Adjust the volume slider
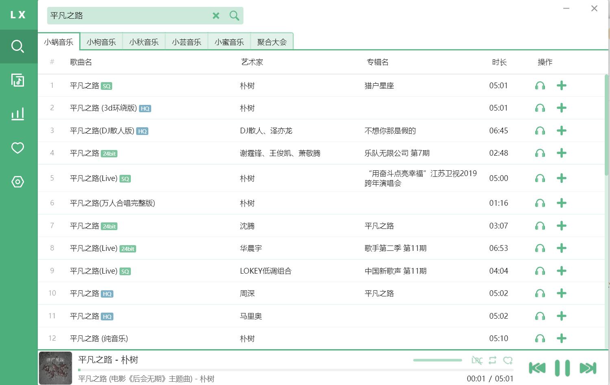The image size is (610, 385). tap(437, 360)
